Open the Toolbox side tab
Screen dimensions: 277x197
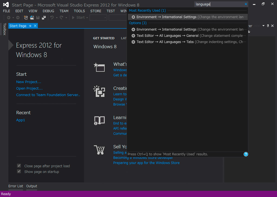tap(5, 29)
